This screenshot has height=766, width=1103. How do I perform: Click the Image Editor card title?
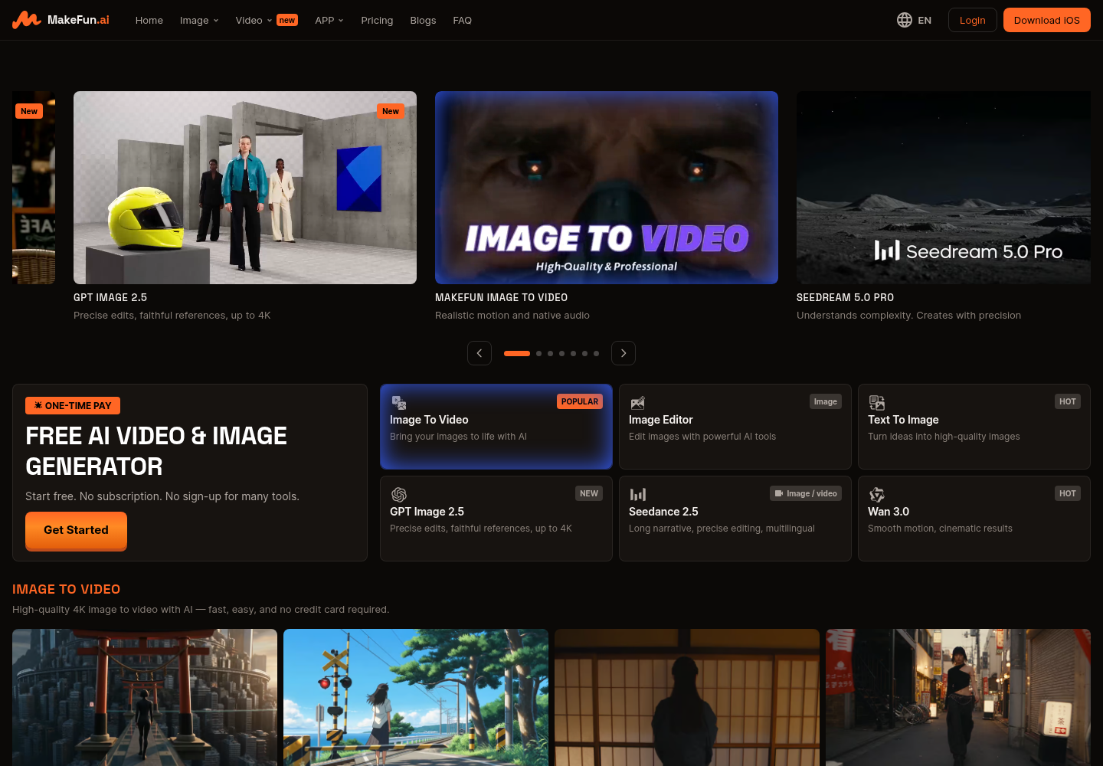[x=661, y=420]
